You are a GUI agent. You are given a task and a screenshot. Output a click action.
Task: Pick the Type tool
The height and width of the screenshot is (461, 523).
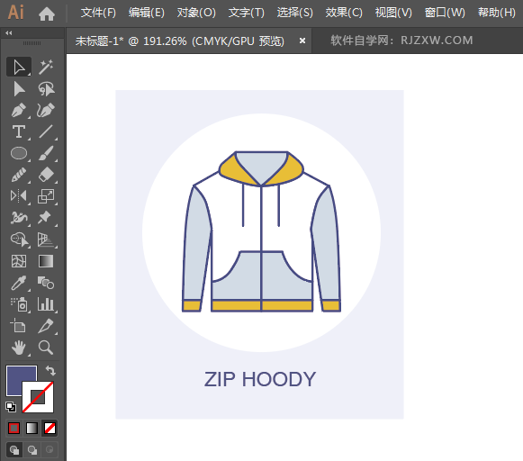click(x=19, y=131)
